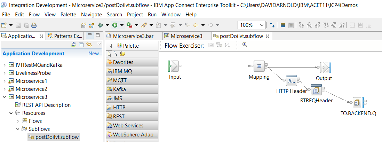This screenshot has height=142, width=382.
Task: Toggle the manhattan connection routing icon
Action: [x=272, y=25]
